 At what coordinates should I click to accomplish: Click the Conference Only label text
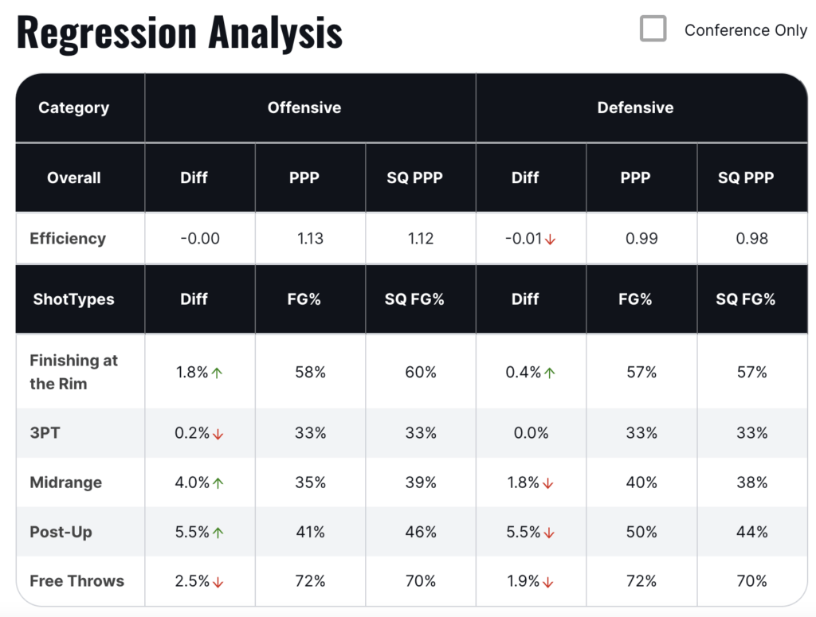[746, 30]
